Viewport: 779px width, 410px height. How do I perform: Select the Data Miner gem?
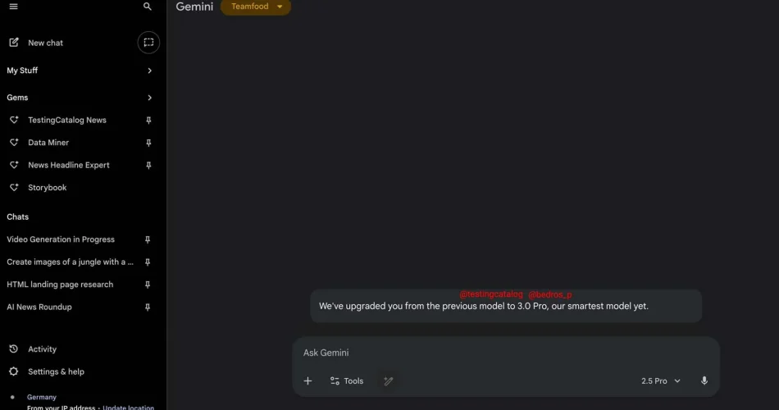[48, 143]
